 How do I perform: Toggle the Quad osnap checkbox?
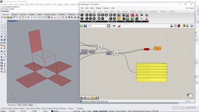[48, 109]
